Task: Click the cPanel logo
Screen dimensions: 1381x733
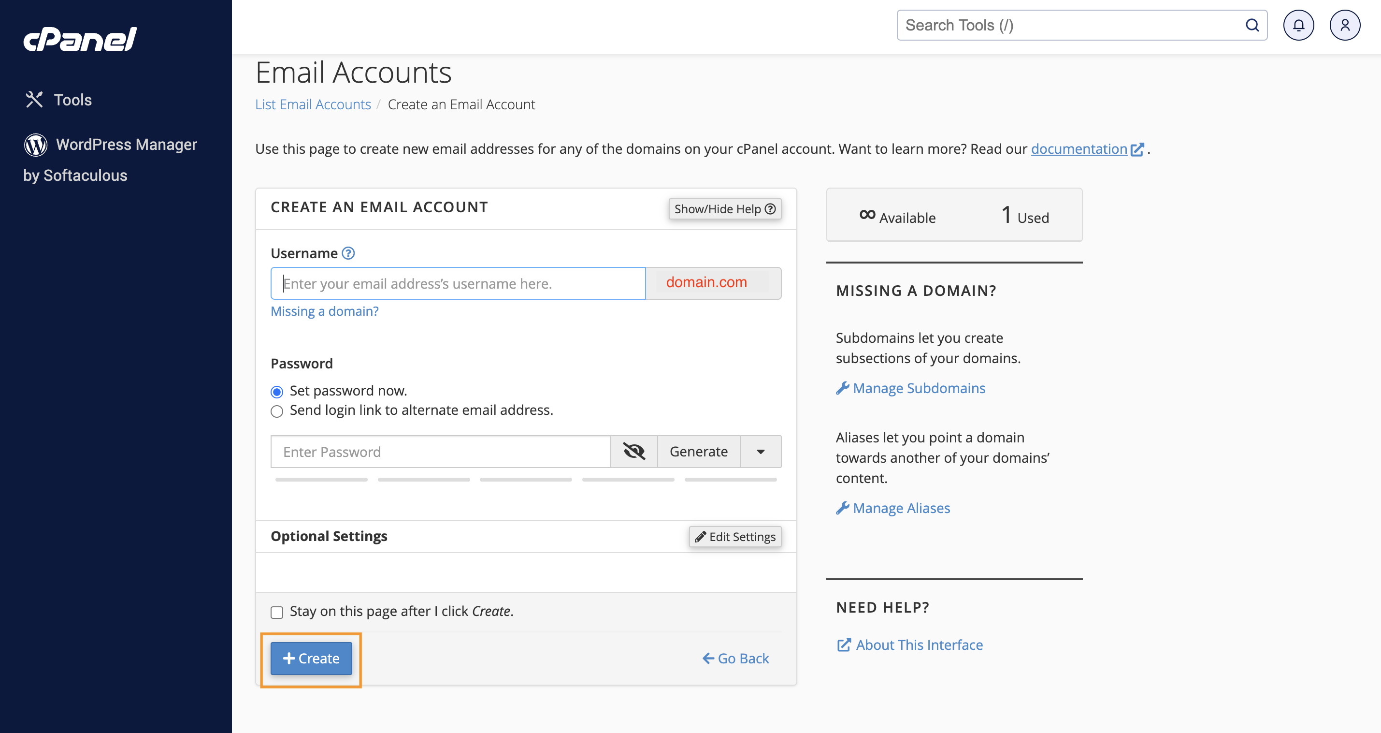Action: (80, 39)
